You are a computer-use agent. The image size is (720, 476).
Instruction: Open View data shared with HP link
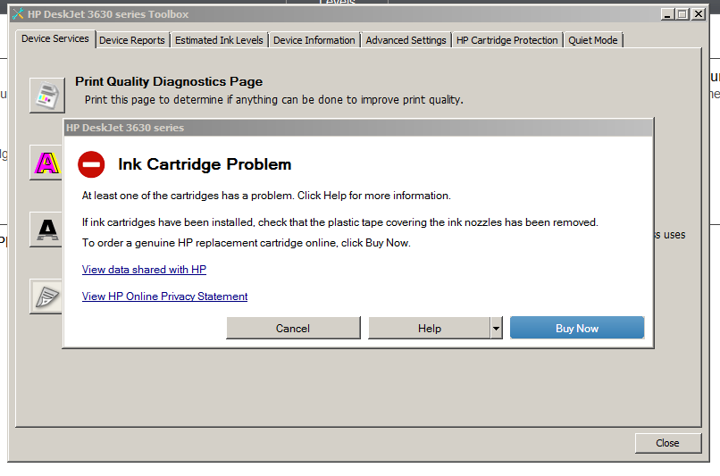click(144, 270)
